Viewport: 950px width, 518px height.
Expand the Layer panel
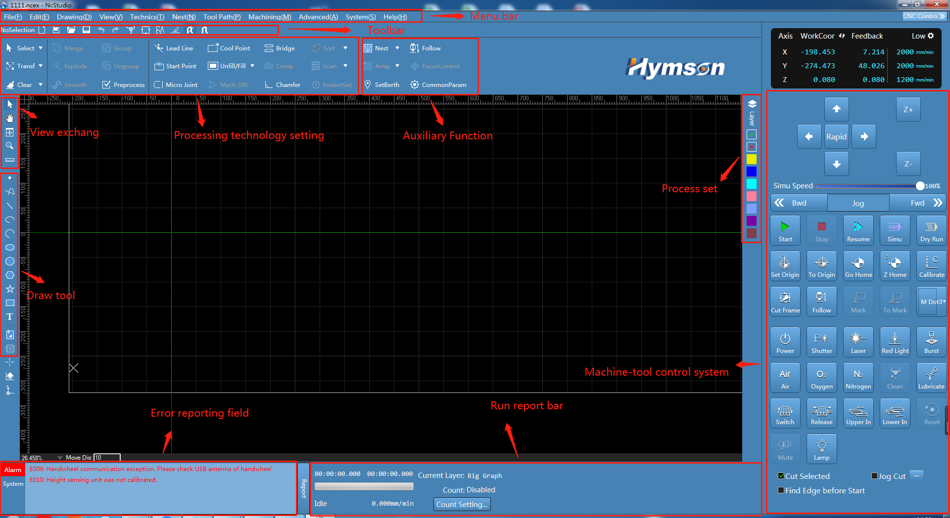pos(752,112)
